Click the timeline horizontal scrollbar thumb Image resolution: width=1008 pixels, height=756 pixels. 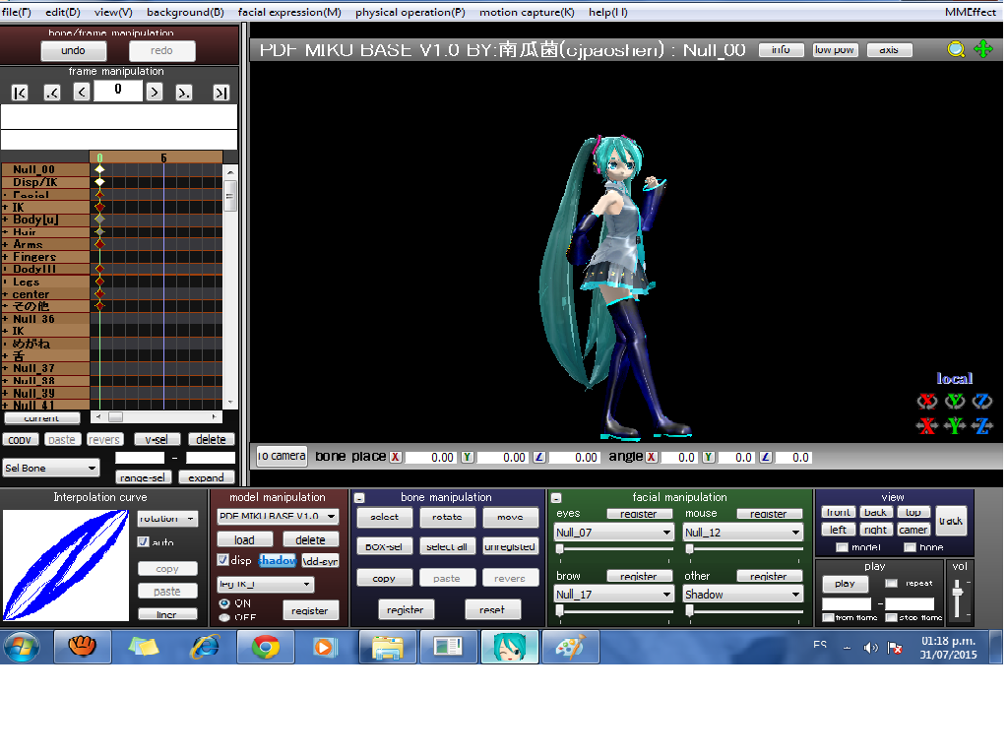pos(115,417)
